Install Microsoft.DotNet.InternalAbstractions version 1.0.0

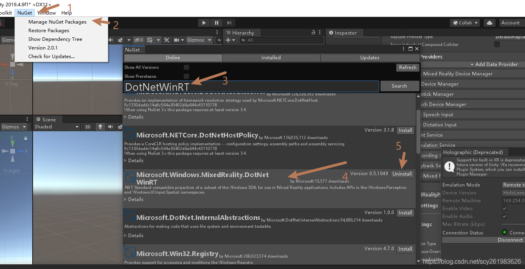coord(405,213)
